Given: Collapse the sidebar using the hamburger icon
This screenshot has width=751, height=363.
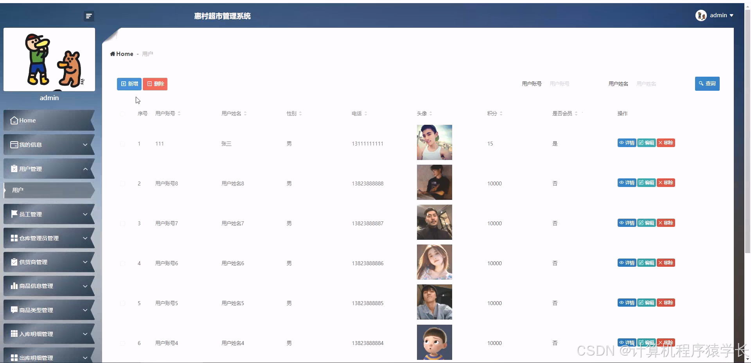Looking at the screenshot, I should [89, 16].
